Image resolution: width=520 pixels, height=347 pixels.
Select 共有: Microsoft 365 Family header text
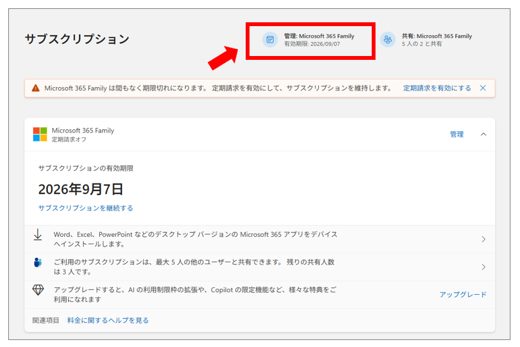click(x=437, y=36)
